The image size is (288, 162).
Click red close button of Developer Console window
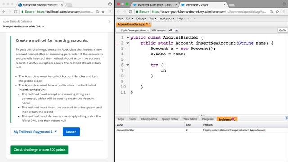tap(118, 4)
